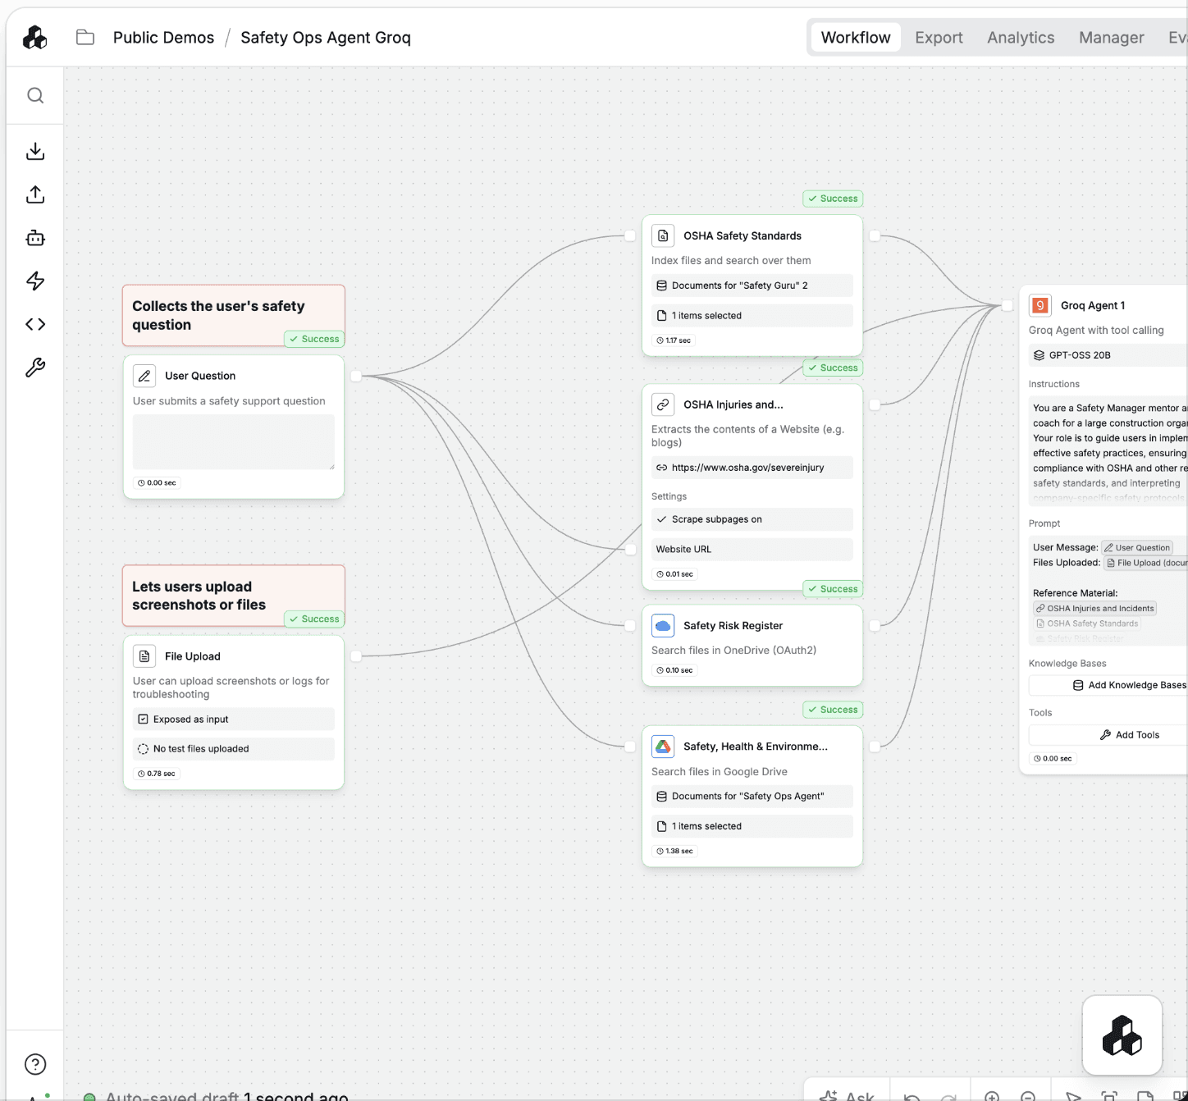Click the "1.38 sec" timing badge
This screenshot has width=1188, height=1101.
tap(674, 852)
